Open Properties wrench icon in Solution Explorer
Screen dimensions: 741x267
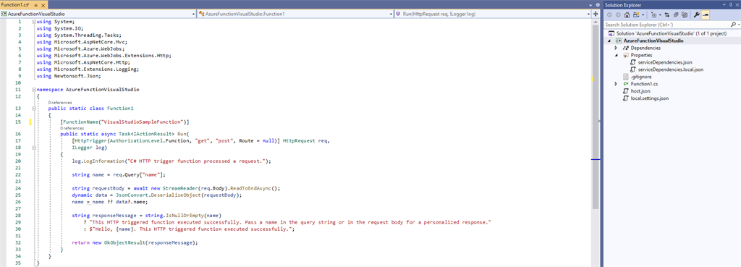[697, 15]
